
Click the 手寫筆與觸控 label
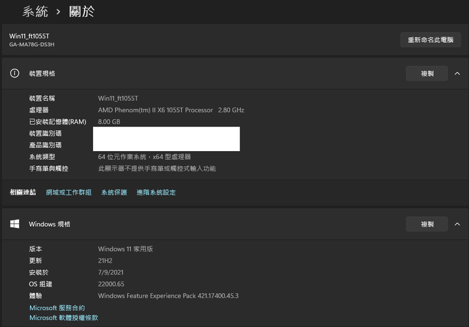[48, 169]
